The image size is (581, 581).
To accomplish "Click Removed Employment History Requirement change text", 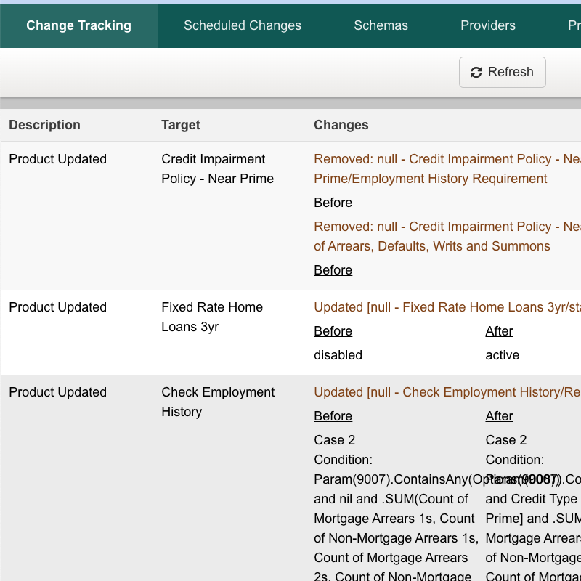I will click(x=447, y=168).
